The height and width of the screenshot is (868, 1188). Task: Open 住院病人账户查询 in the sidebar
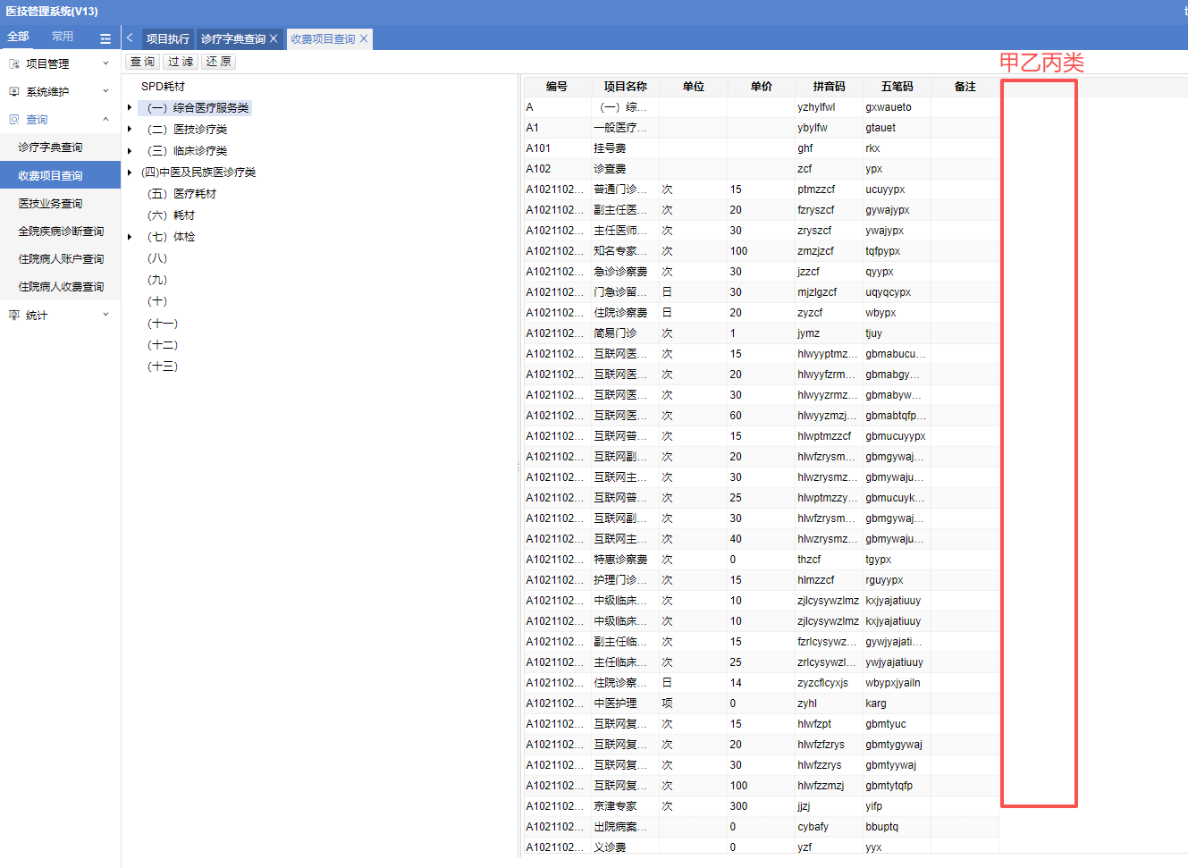(x=60, y=259)
